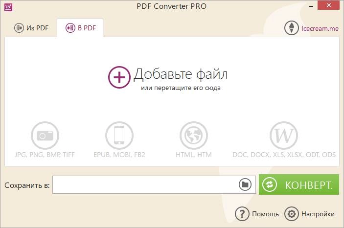This screenshot has height=228, width=344.
Task: Open Помощь help
Action: pos(257,214)
